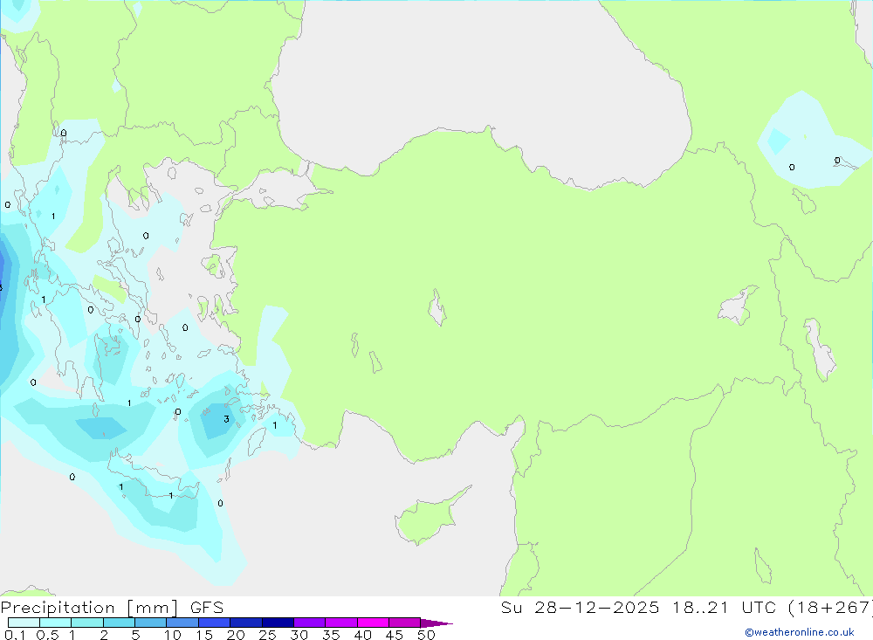This screenshot has width=873, height=640.
Task: Click the "Precipitation" title word
Action: pyautogui.click(x=58, y=608)
